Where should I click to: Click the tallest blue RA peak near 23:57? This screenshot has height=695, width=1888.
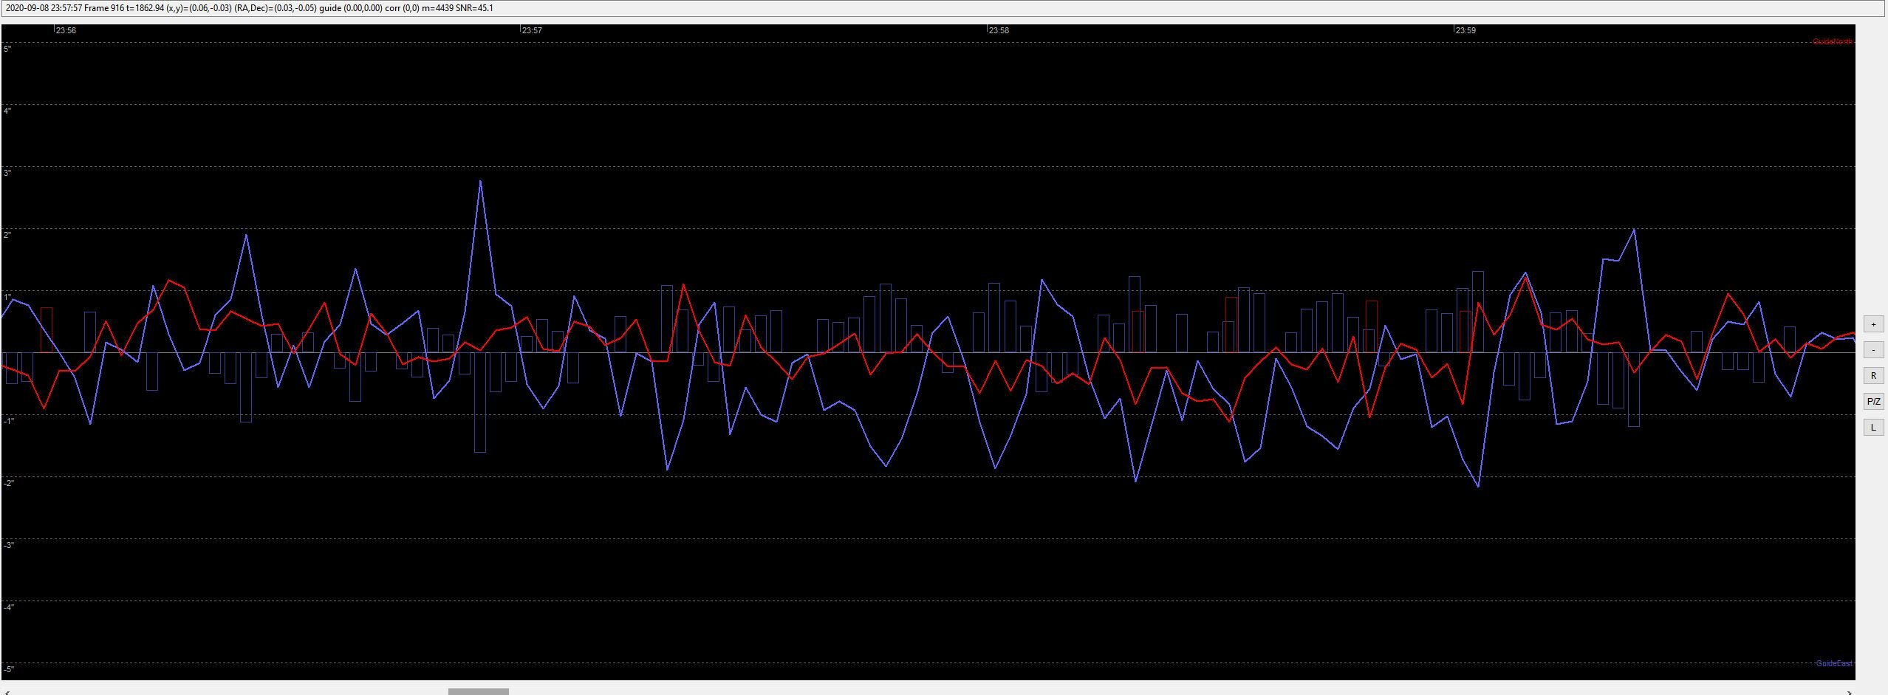point(480,182)
